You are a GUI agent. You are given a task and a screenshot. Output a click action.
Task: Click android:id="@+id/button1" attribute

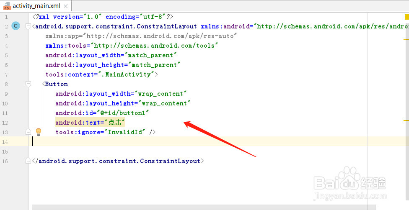(102, 113)
